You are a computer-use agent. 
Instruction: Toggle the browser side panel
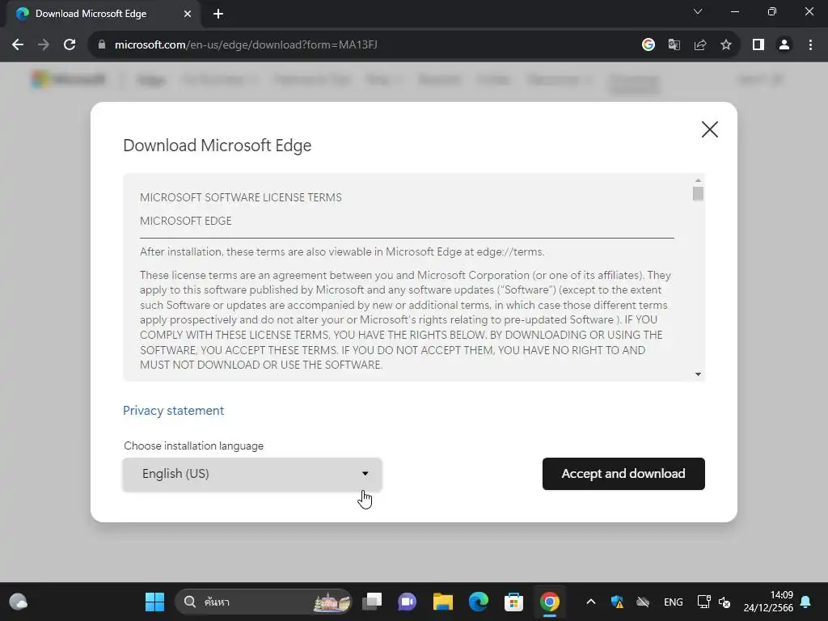[x=758, y=45]
